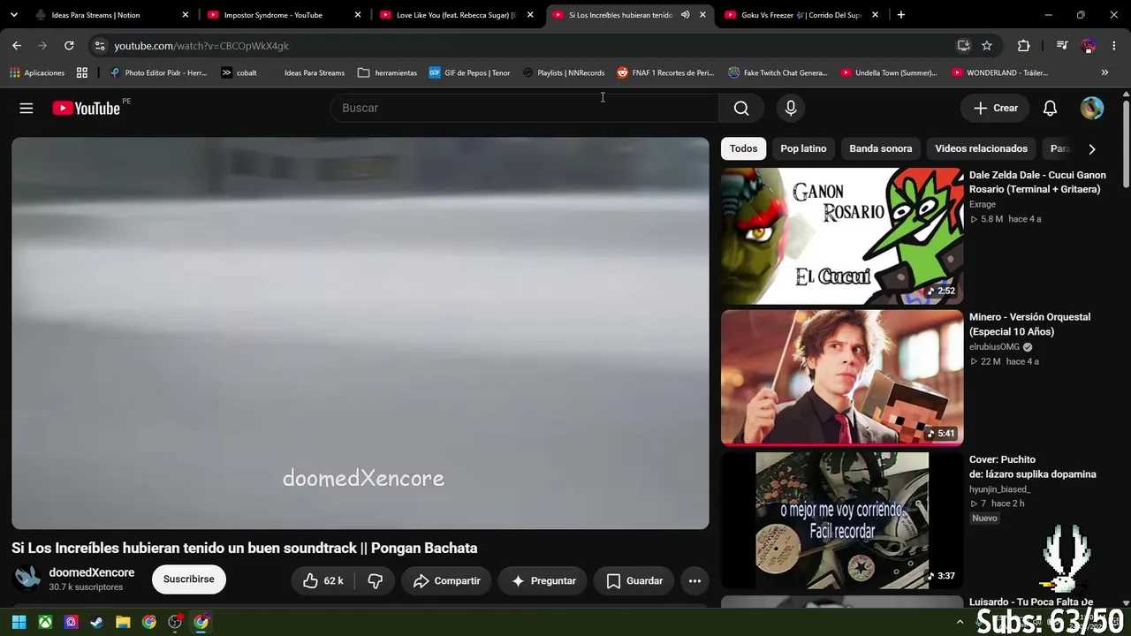Click the address bar URL
Image resolution: width=1131 pixels, height=636 pixels.
point(201,46)
